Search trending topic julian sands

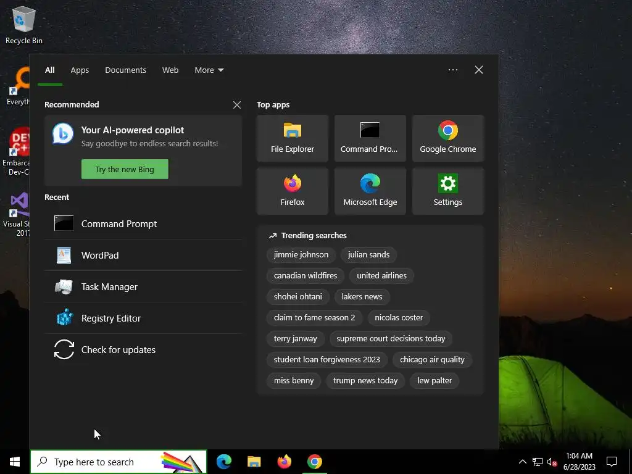tap(368, 255)
